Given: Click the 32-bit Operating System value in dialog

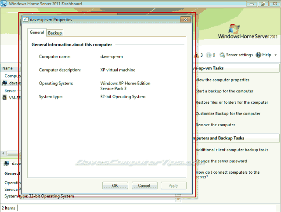Looking at the screenshot, I should tap(123, 97).
